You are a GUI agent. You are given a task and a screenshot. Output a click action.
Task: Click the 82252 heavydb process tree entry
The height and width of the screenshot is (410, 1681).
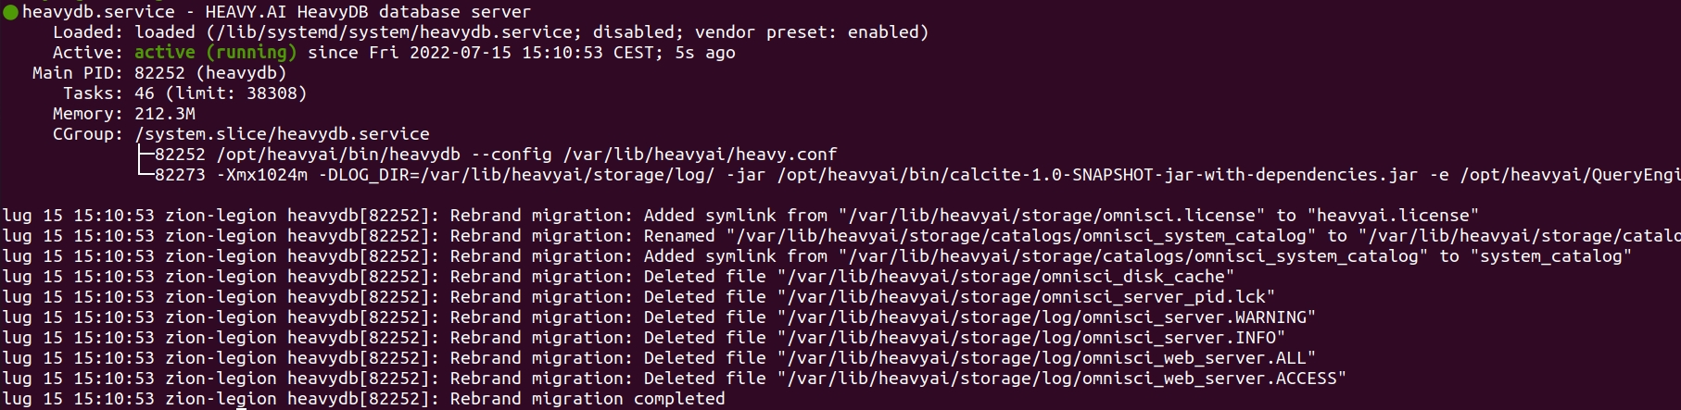[487, 155]
